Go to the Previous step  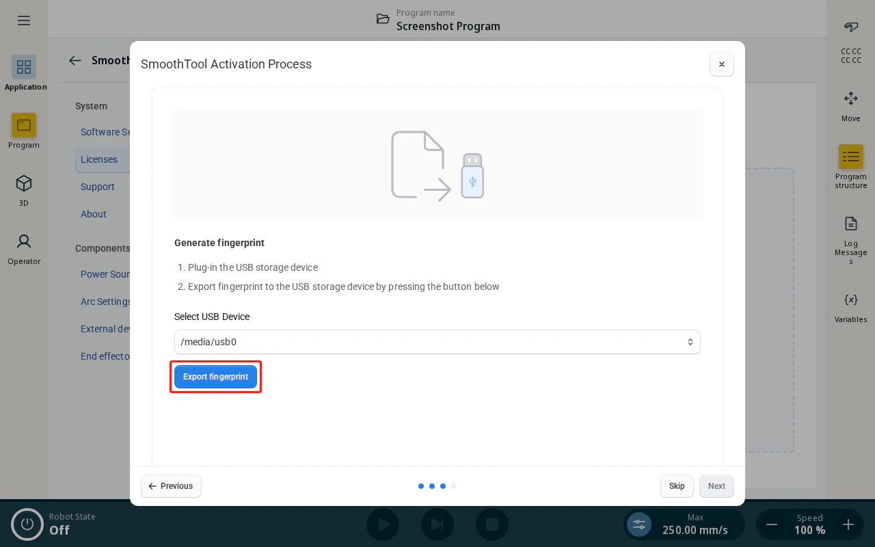(x=171, y=486)
